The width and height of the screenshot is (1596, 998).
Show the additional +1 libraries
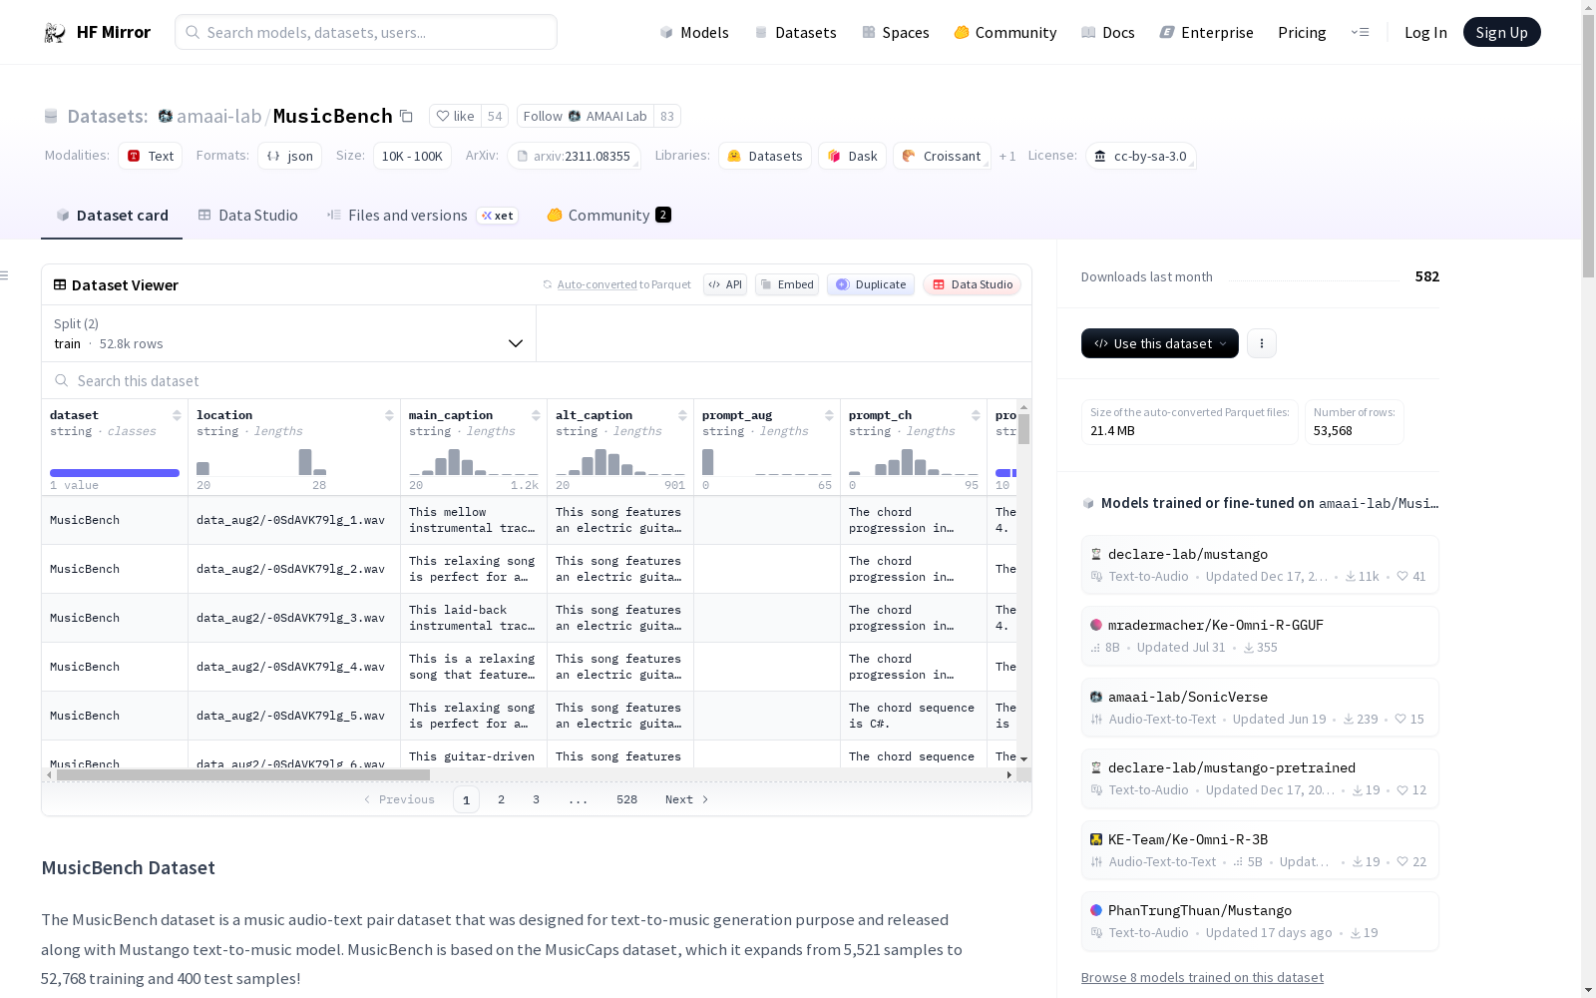pyautogui.click(x=1007, y=156)
